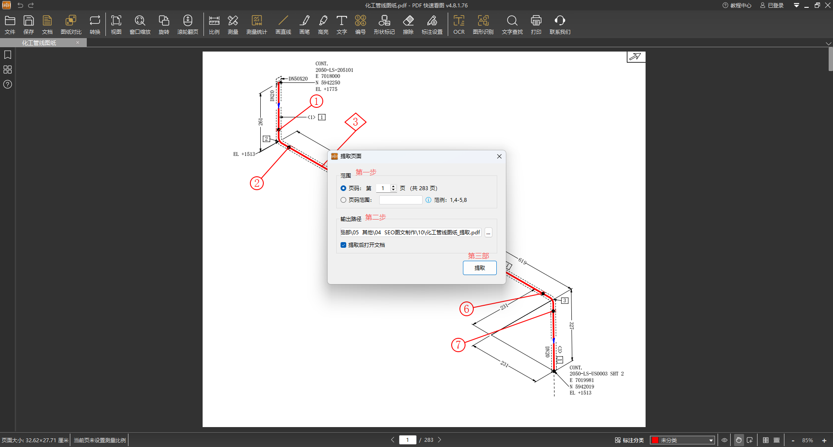This screenshot has height=447, width=833.
Task: Select the 测量 measure tool
Action: (x=233, y=25)
